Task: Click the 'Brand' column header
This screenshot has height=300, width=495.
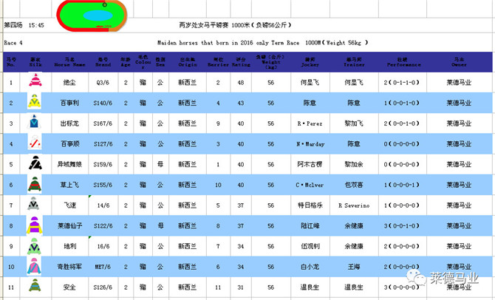Action: tap(103, 62)
